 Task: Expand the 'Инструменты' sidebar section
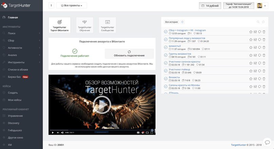point(21,62)
